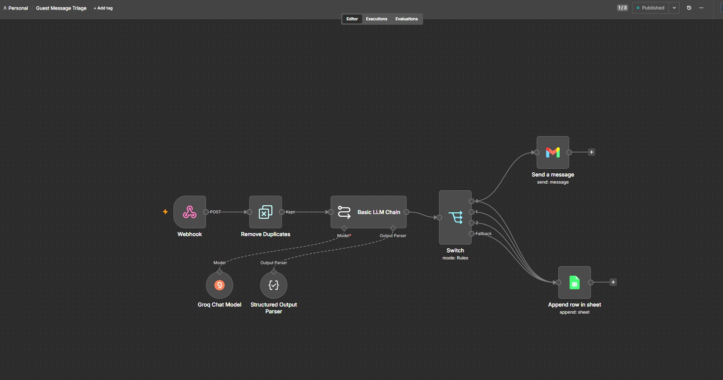Click the Switch Fallback output connector
The width and height of the screenshot is (723, 380).
click(x=472, y=234)
